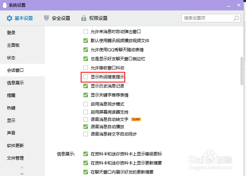
Task: Enable 启用消息同步模式 checkbox
Action: coord(85,104)
